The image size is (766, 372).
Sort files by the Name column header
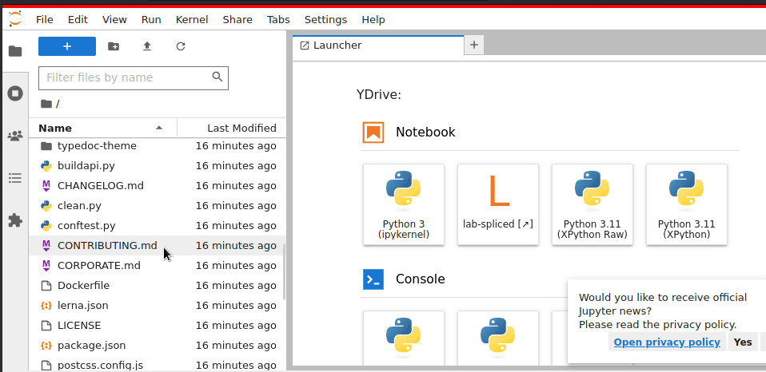[x=102, y=129]
